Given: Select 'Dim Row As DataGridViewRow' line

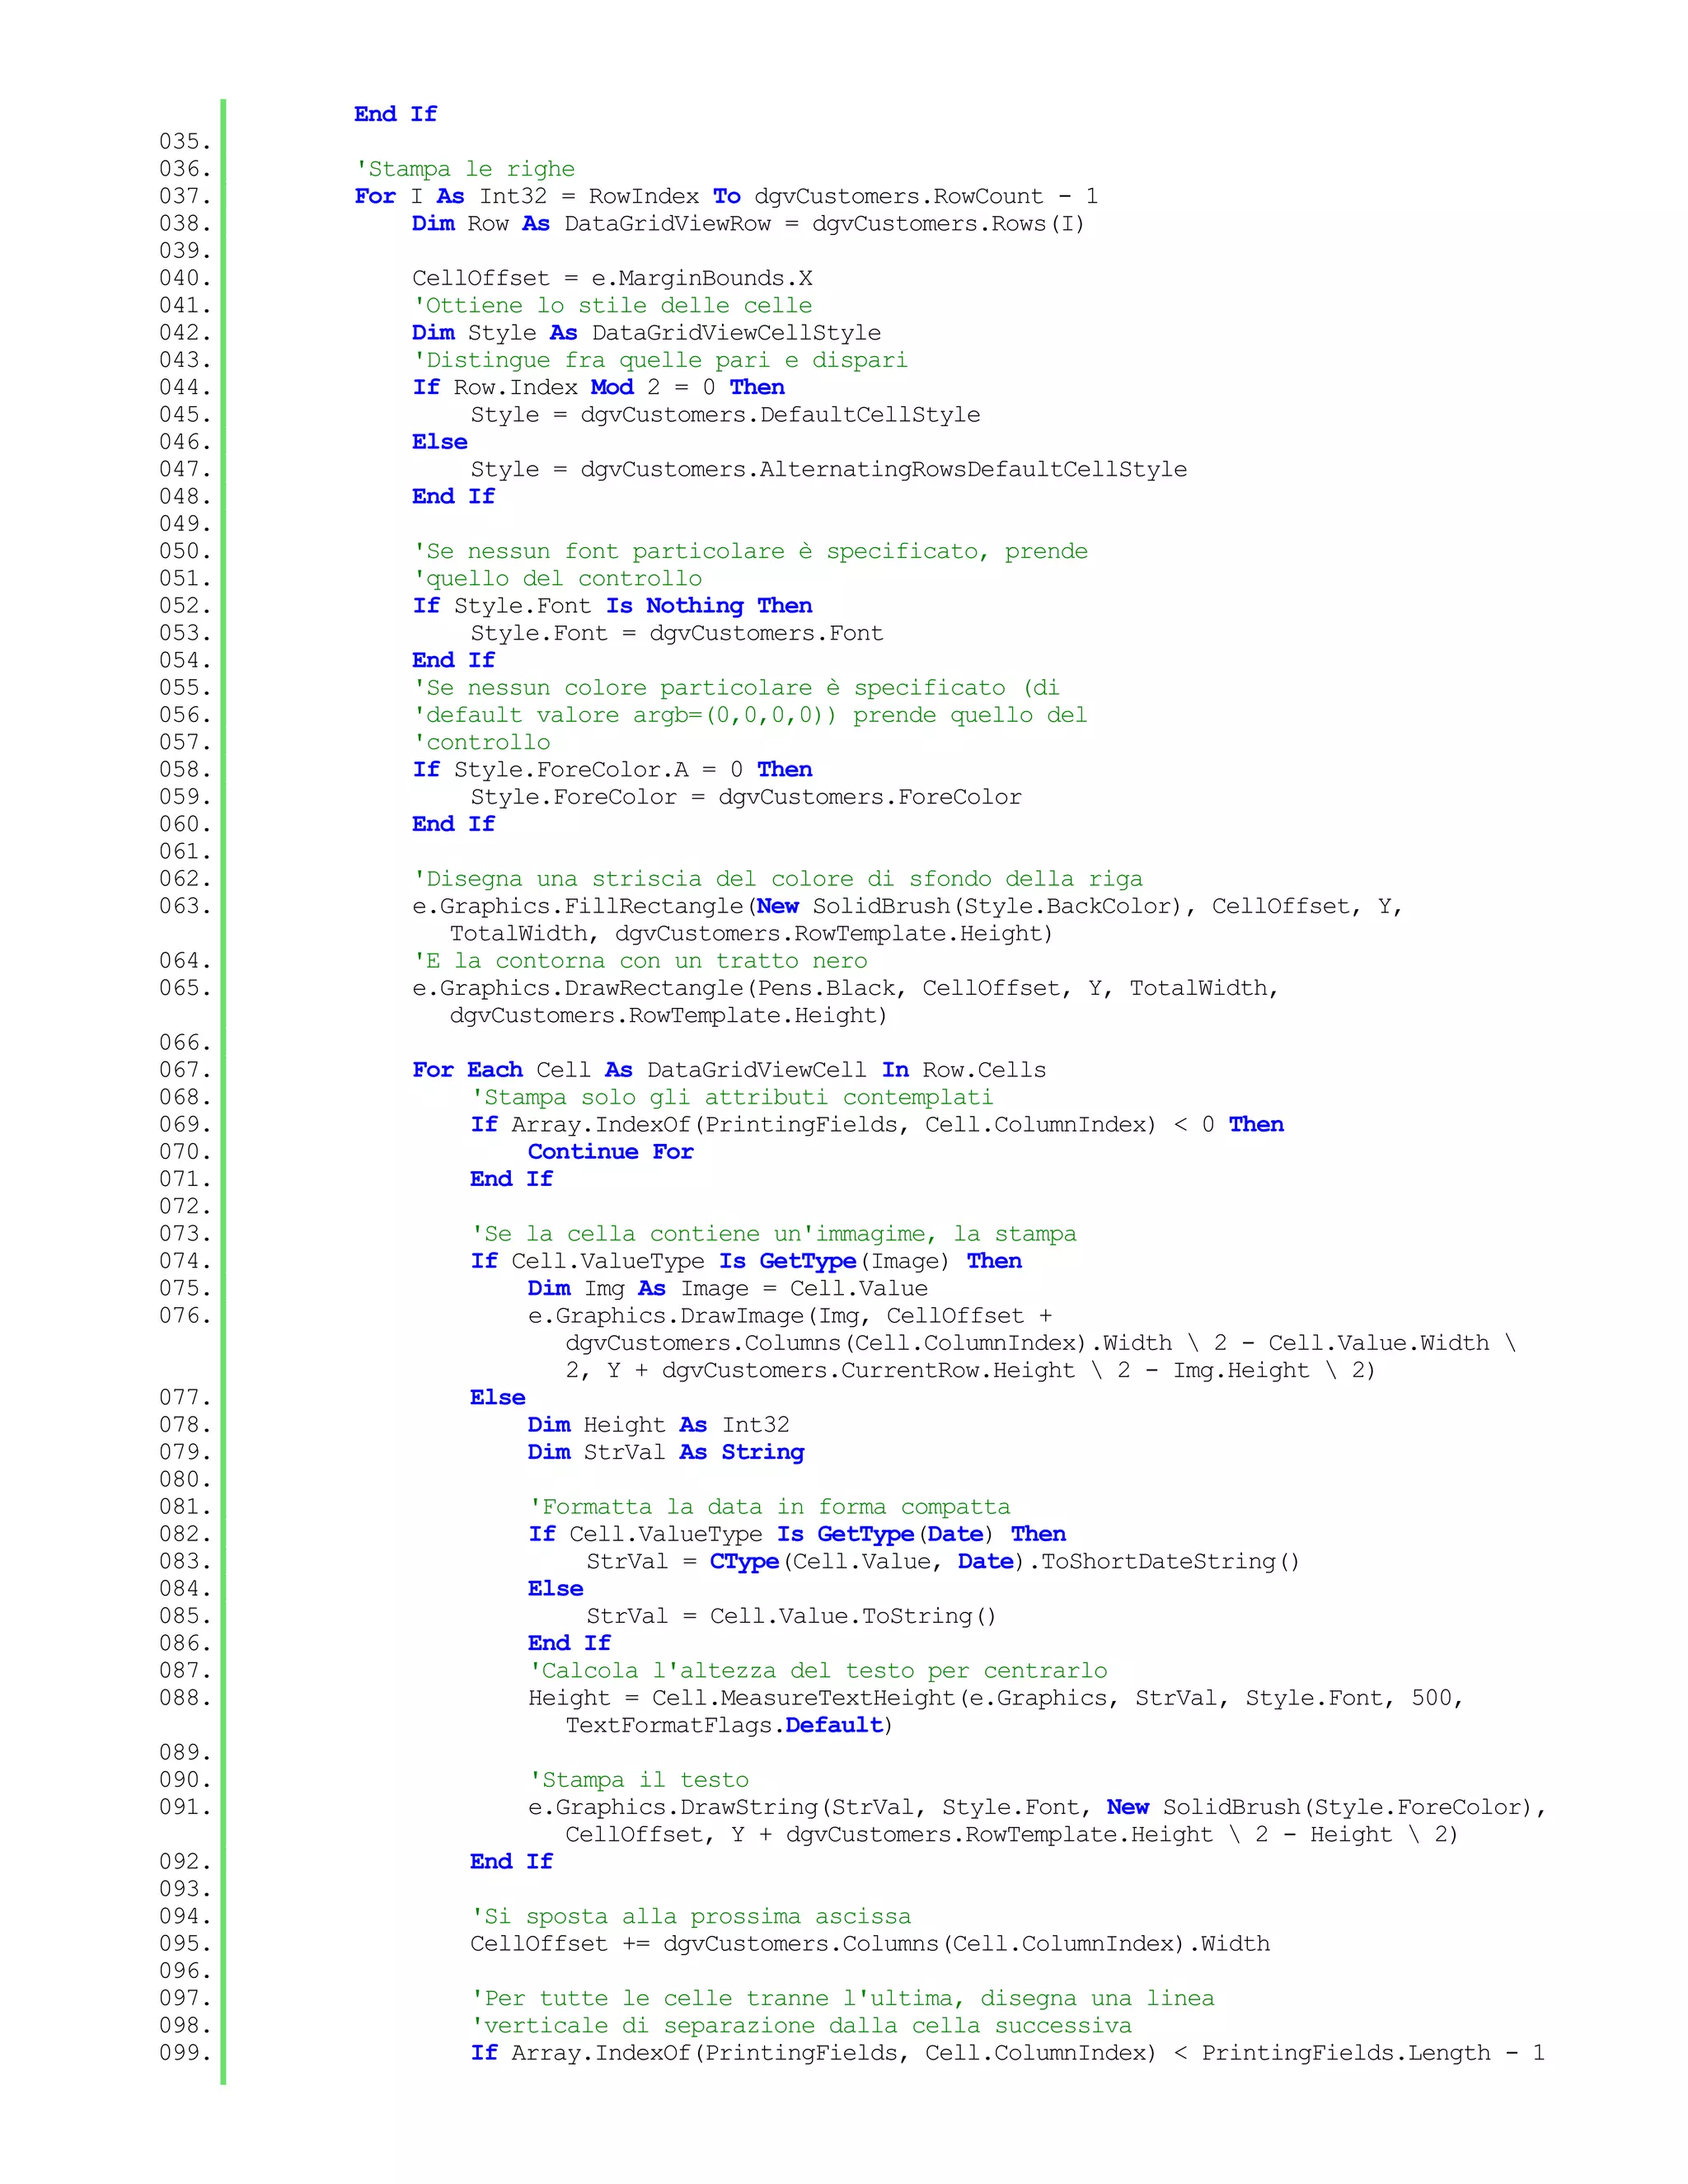Looking at the screenshot, I should pyautogui.click(x=748, y=224).
